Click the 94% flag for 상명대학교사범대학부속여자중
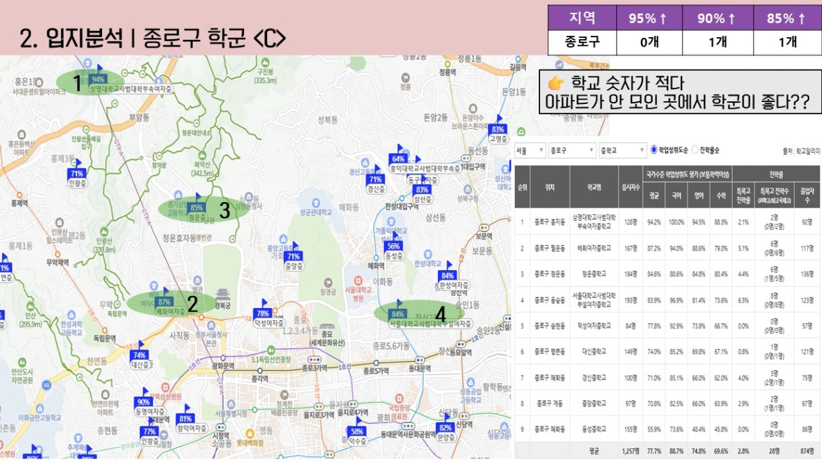The height and width of the screenshot is (462, 822). (98, 79)
